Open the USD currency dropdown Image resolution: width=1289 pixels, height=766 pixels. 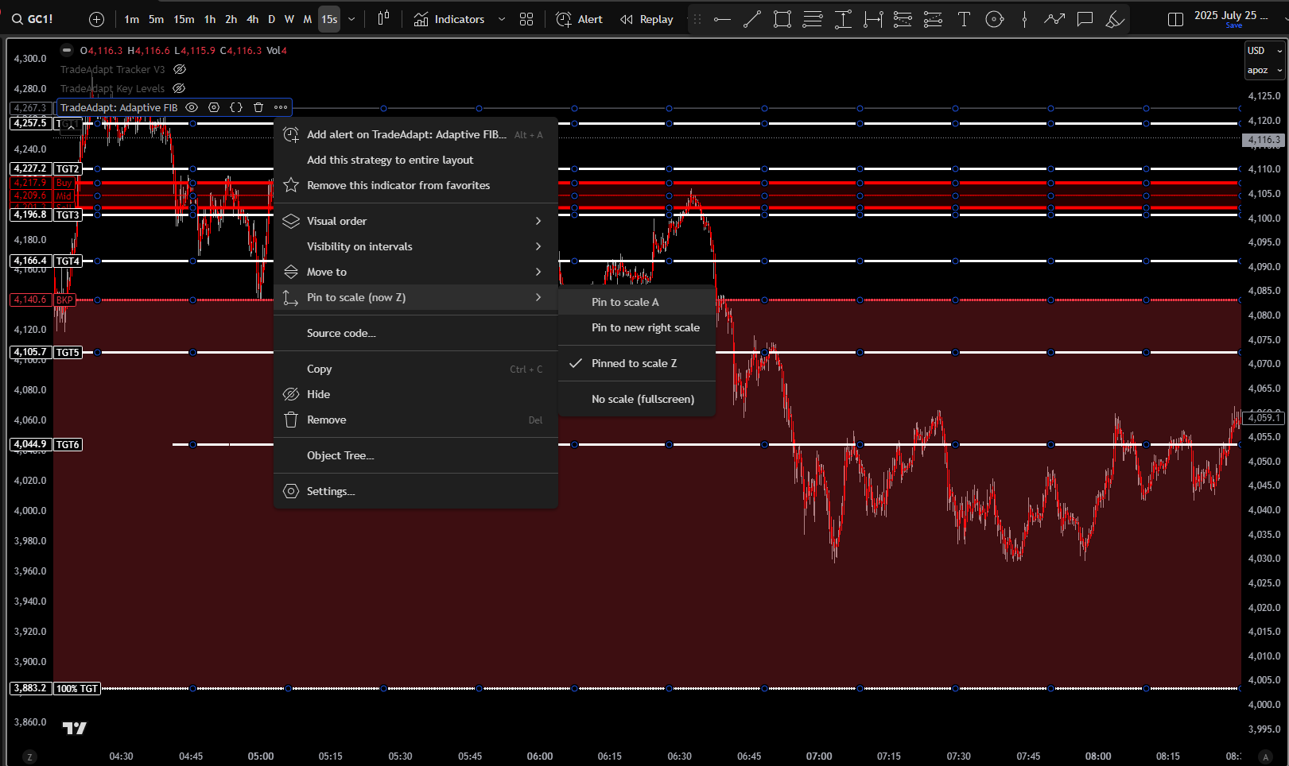tap(1264, 51)
